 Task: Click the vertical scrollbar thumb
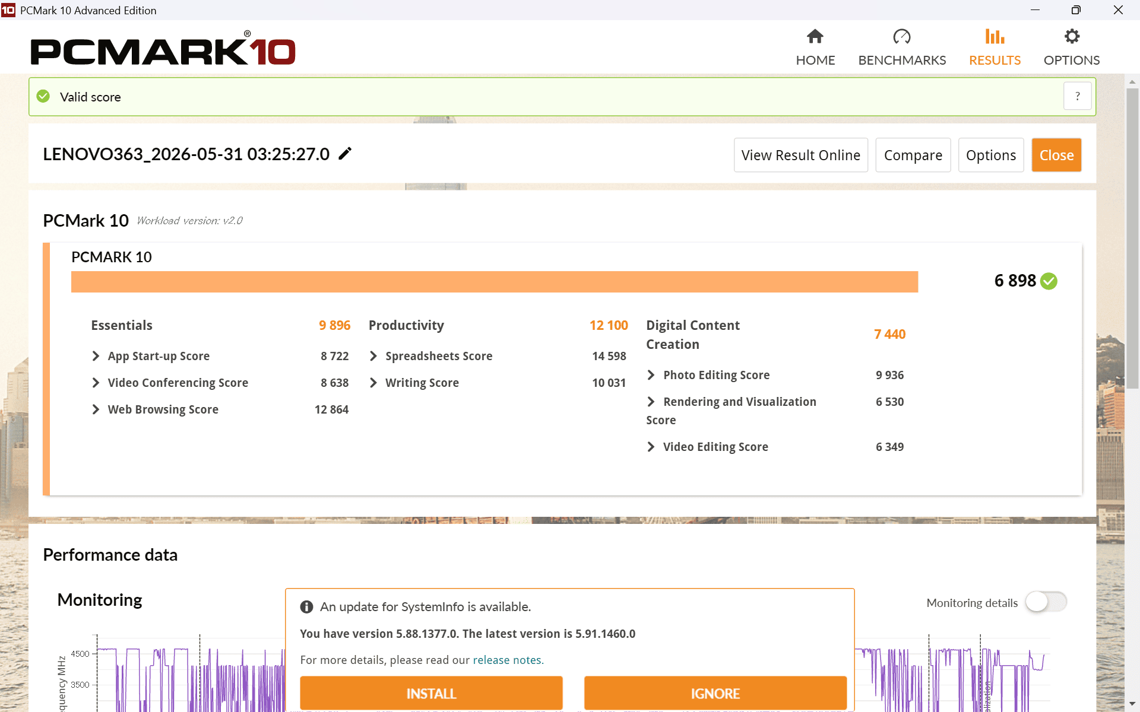[x=1132, y=237]
